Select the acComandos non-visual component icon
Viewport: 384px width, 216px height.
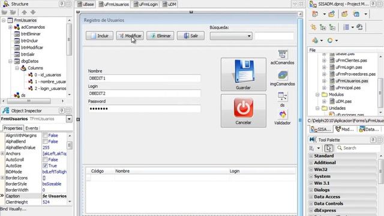tap(283, 54)
